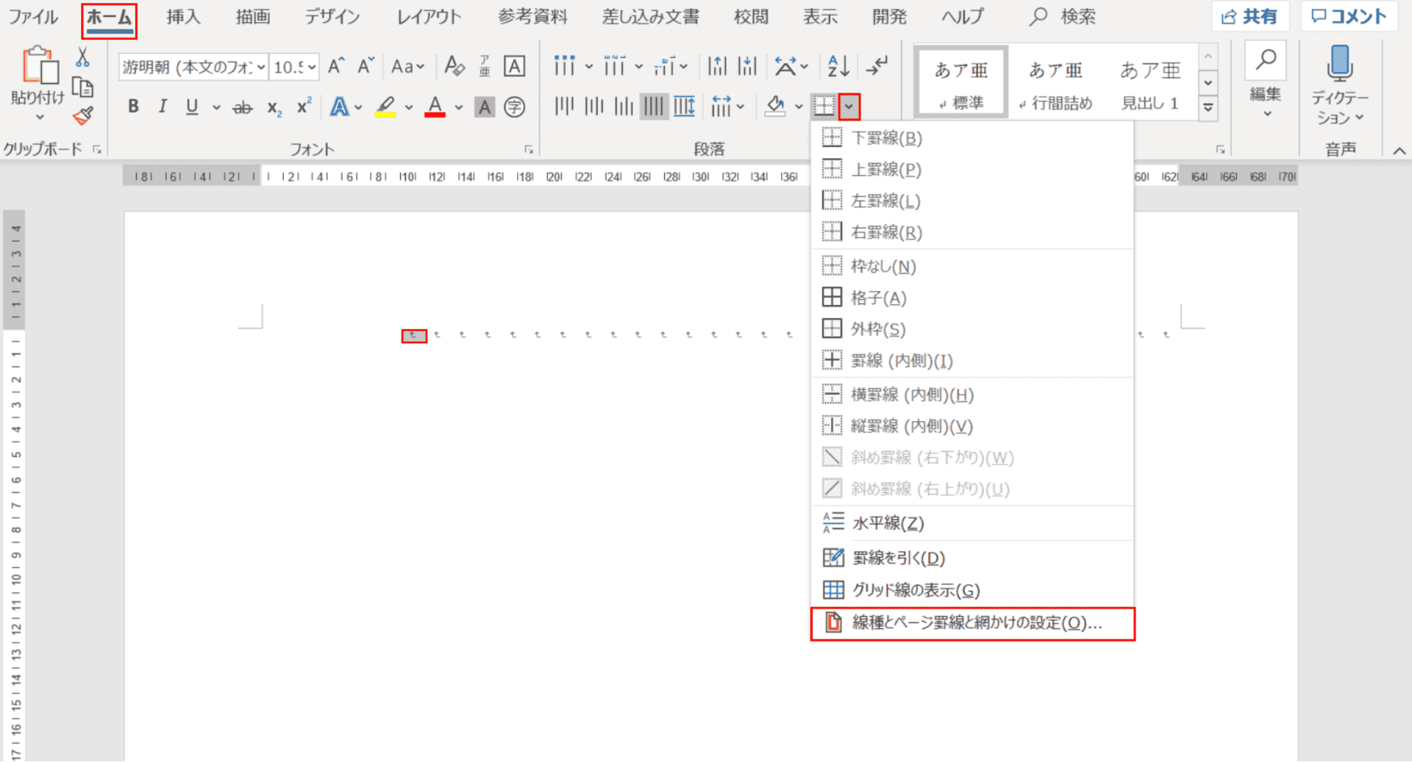This screenshot has height=762, width=1412.
Task: Select the 標準 (Normal) style
Action: [961, 83]
